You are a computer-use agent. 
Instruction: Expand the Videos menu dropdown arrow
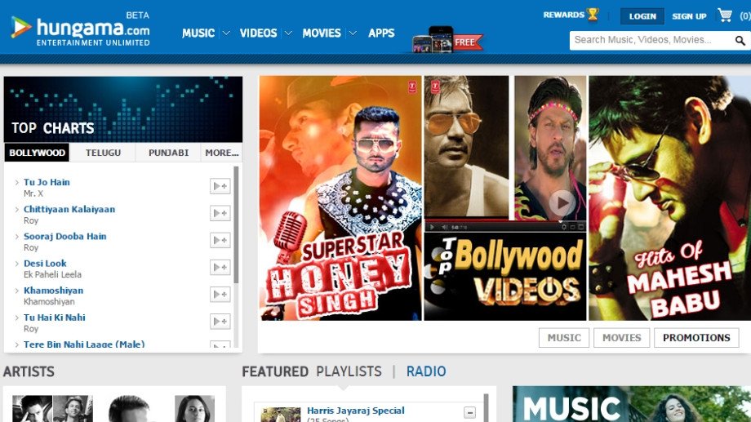[x=288, y=33]
